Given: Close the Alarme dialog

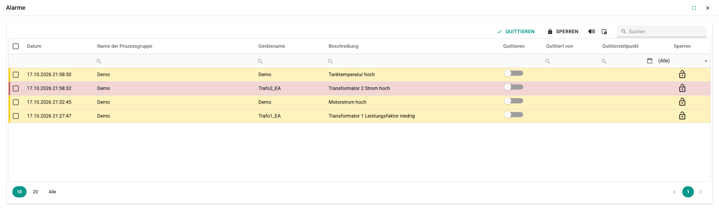Looking at the screenshot, I should [708, 8].
